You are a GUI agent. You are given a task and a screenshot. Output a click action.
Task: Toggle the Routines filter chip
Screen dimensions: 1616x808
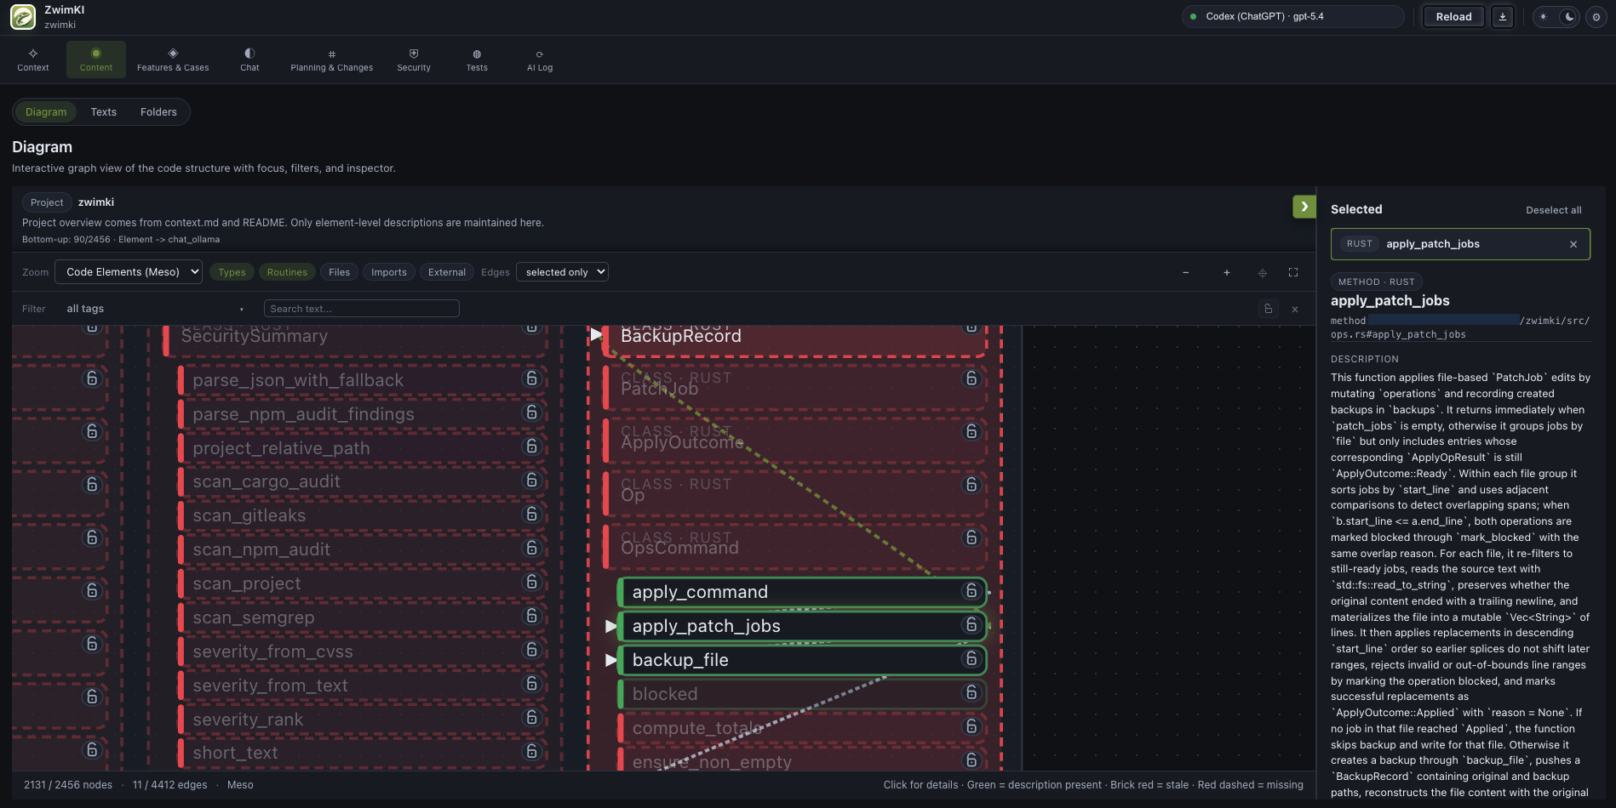pos(287,272)
